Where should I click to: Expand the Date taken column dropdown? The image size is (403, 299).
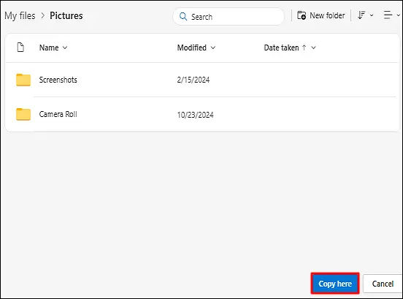(313, 48)
